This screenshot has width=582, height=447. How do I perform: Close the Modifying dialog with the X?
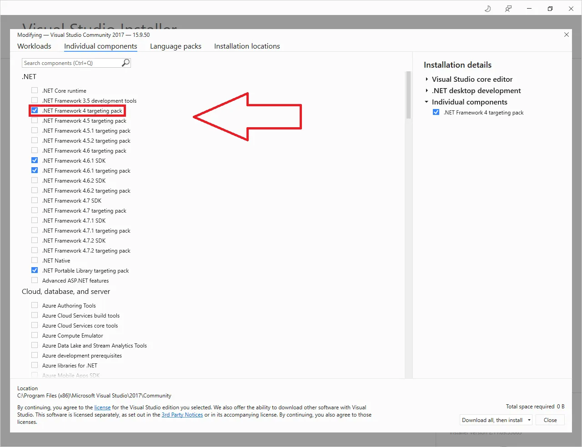tap(567, 35)
